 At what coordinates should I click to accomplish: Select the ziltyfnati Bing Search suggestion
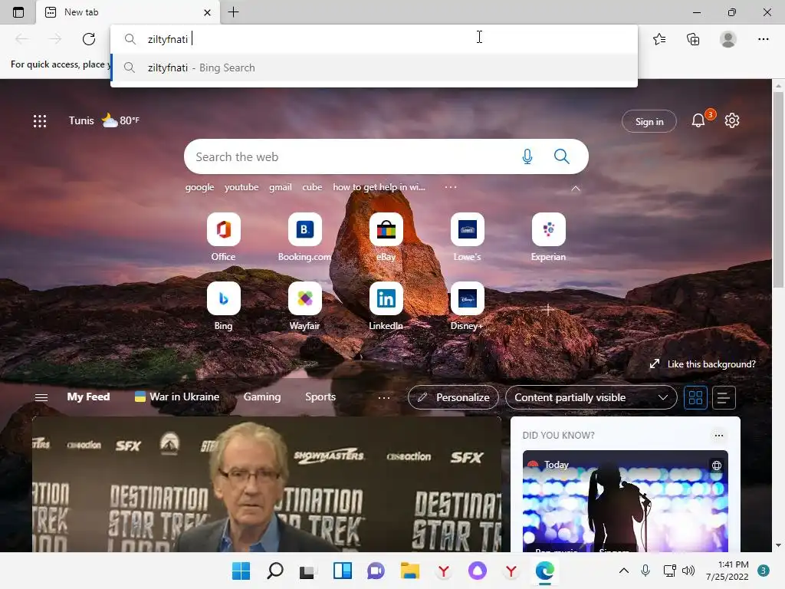point(374,67)
